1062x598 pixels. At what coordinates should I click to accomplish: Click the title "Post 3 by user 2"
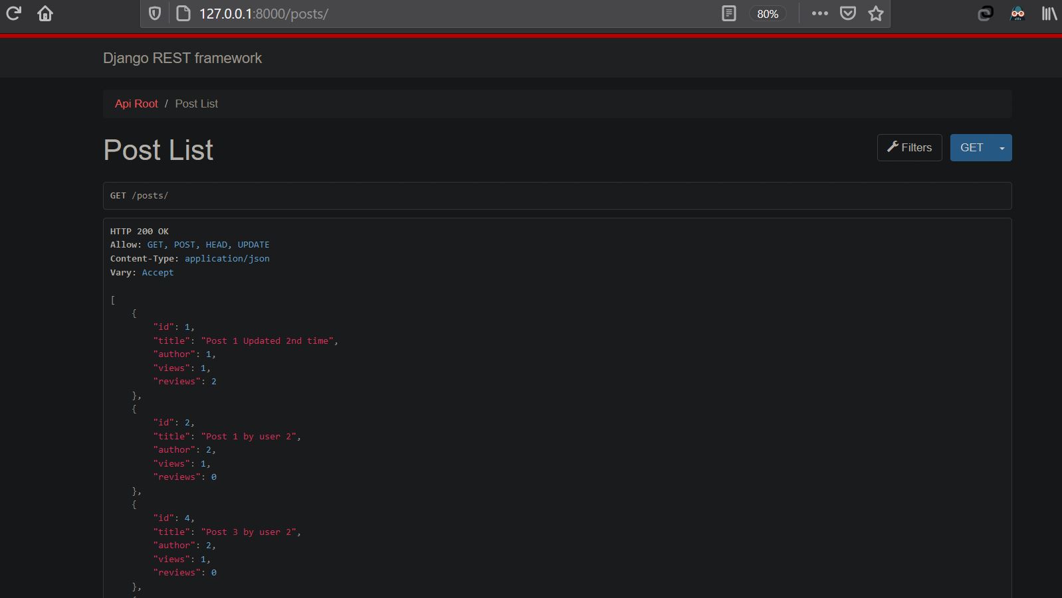point(249,532)
